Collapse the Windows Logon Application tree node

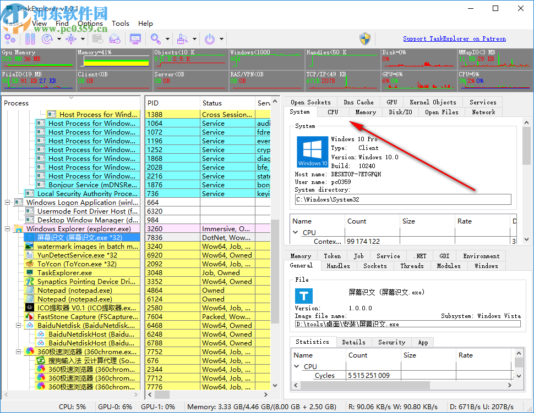coord(8,203)
